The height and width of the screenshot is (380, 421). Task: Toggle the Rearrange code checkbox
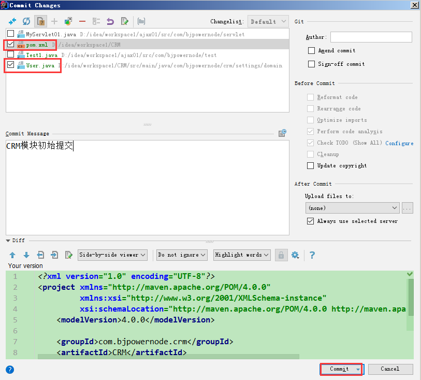point(310,108)
